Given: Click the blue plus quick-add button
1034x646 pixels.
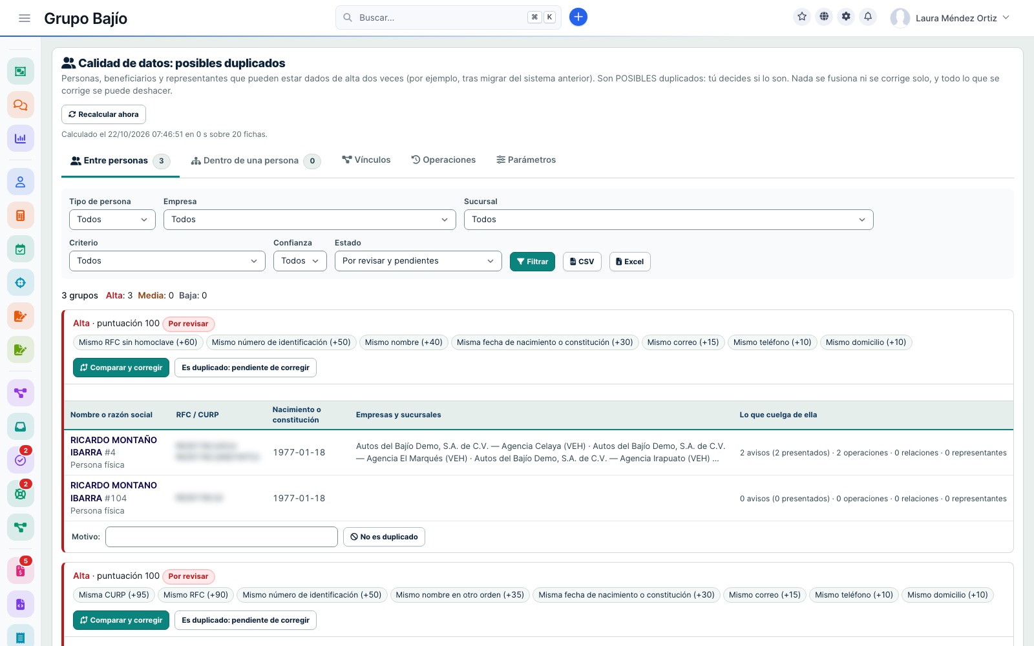Looking at the screenshot, I should tap(578, 17).
